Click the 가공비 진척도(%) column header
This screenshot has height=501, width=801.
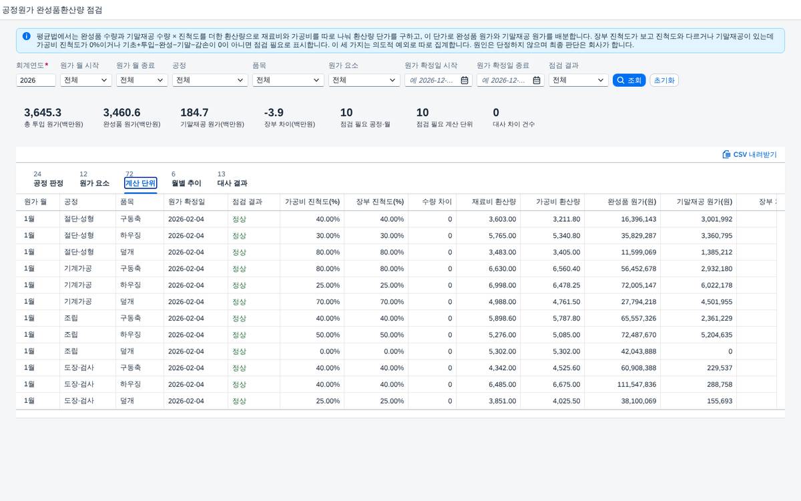point(312,202)
